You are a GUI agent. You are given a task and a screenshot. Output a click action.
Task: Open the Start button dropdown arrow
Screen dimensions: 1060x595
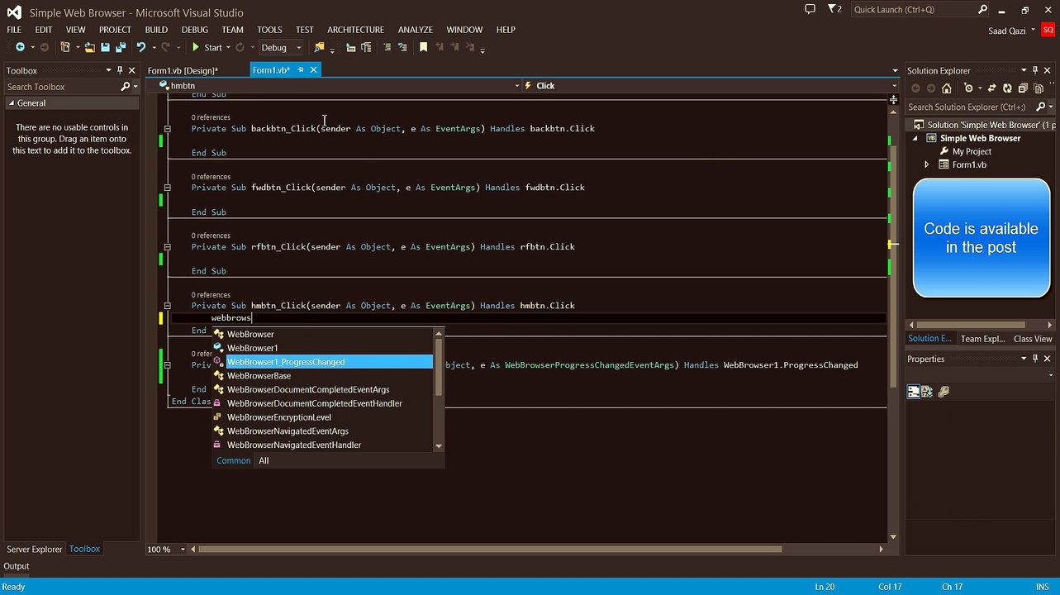(229, 48)
